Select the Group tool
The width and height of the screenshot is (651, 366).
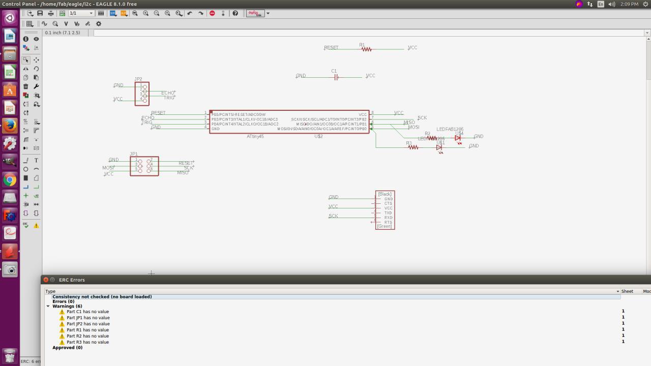pyautogui.click(x=25, y=59)
